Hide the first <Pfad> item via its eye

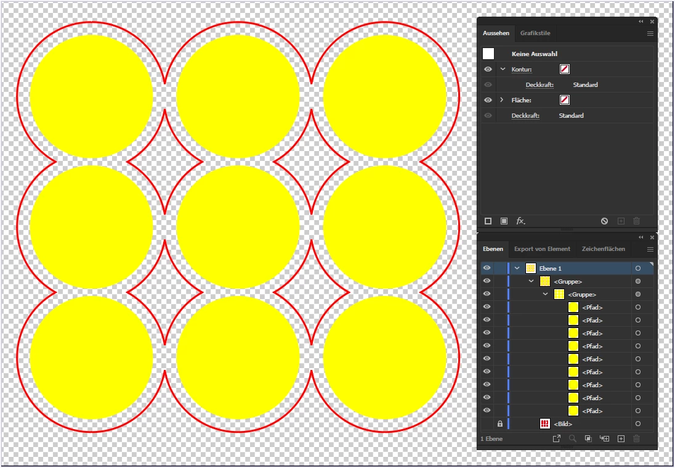click(487, 307)
